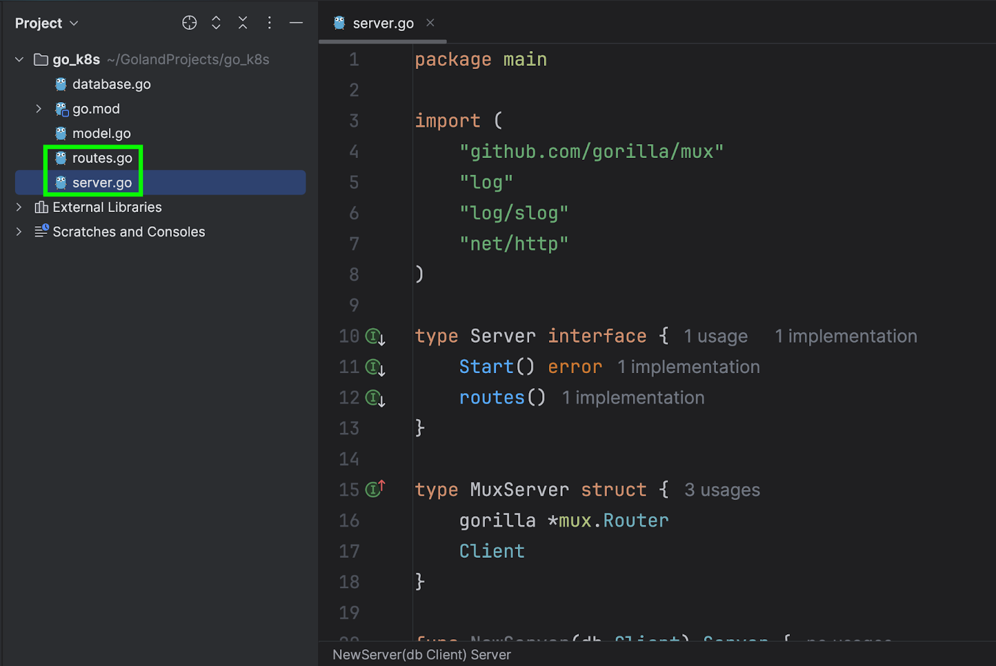
Task: Click the Router type on line 16
Action: pos(636,520)
